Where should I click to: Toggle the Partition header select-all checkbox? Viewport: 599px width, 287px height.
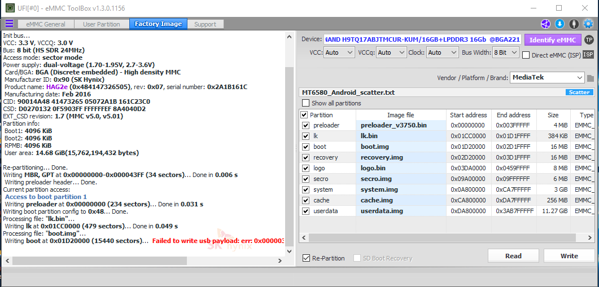tap(304, 115)
